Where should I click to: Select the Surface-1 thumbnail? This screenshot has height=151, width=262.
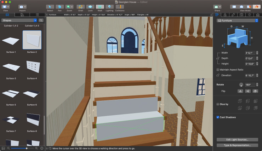(11, 41)
